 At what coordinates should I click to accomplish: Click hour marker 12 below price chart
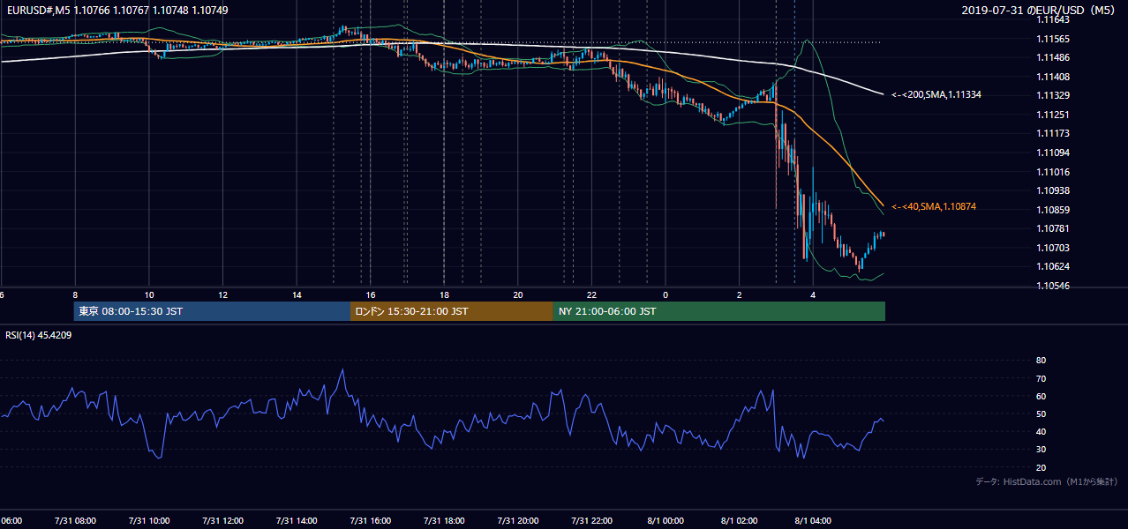point(222,294)
